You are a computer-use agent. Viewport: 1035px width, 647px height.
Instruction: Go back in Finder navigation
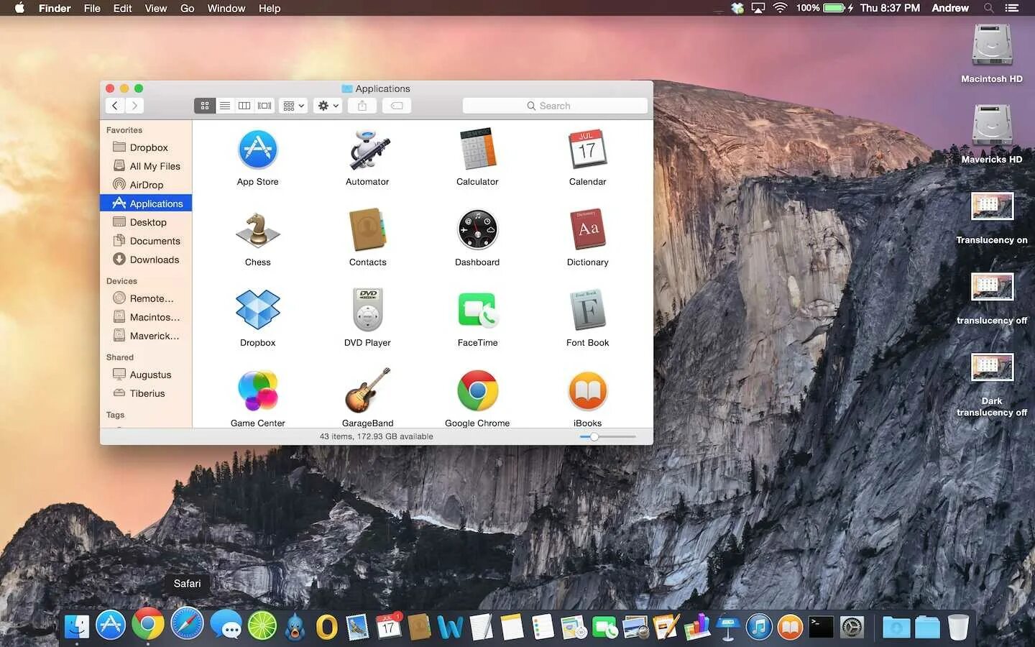tap(115, 106)
